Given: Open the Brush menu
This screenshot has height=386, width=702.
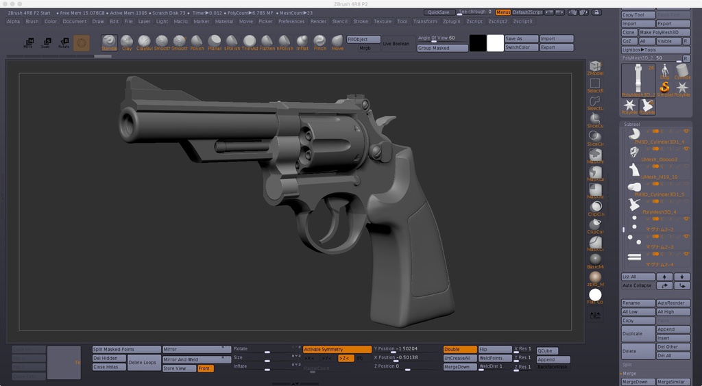Looking at the screenshot, I should click(32, 21).
